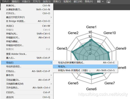Expand the 导出(E) submenu
The width and height of the screenshot is (130, 99).
[x=27, y=63]
